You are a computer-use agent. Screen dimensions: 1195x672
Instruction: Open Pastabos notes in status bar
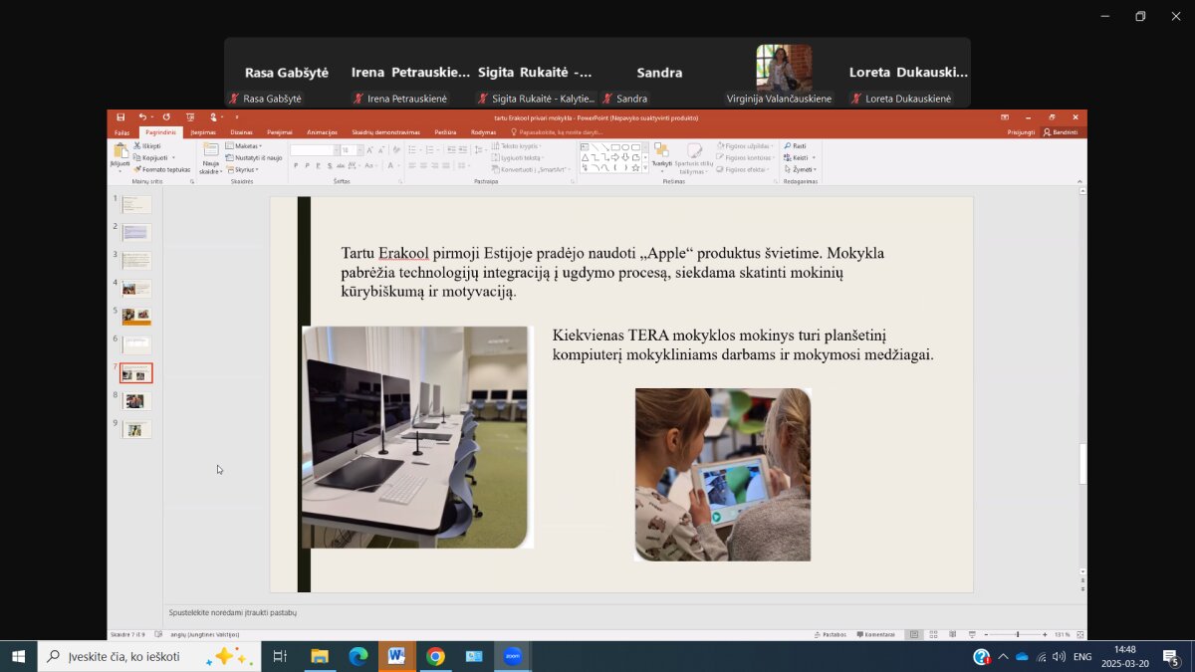pyautogui.click(x=831, y=634)
